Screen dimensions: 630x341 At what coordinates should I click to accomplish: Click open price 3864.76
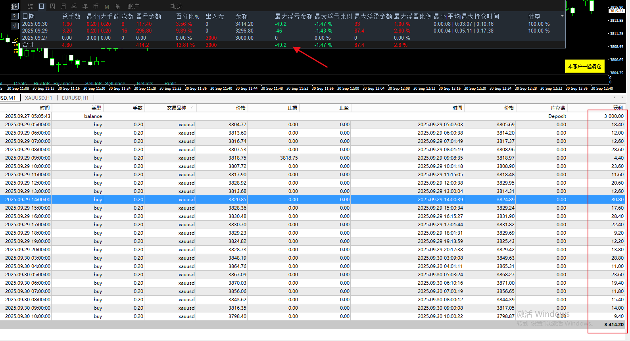237,266
